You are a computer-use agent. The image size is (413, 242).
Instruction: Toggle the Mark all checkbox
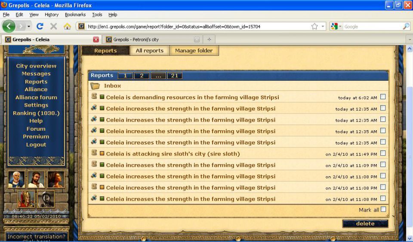pos(383,209)
